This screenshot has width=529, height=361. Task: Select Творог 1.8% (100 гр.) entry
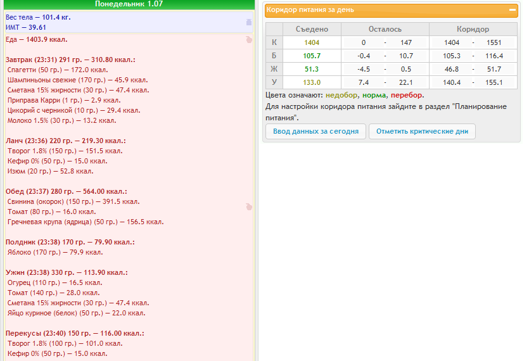[x=65, y=343]
